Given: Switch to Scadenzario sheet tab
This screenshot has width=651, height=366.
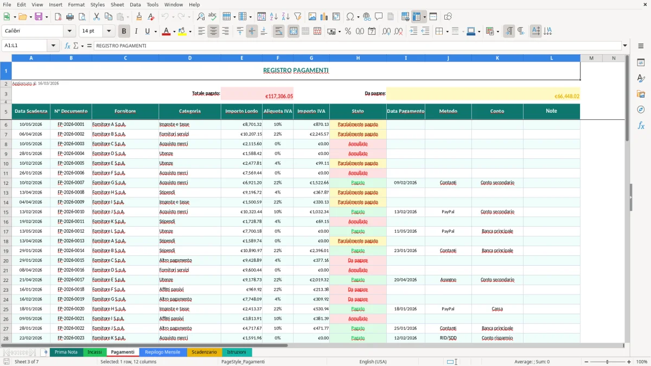Looking at the screenshot, I should (x=204, y=352).
